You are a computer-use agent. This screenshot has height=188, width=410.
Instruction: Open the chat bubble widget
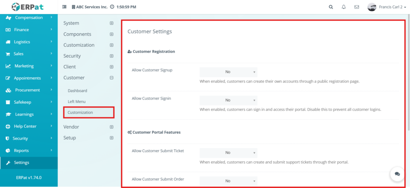[397, 174]
